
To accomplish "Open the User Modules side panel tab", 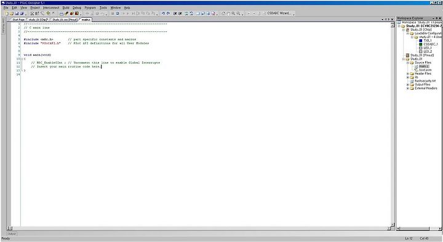I will 3,26.
